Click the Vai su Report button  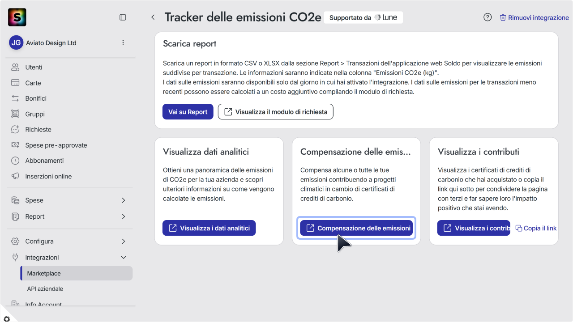tap(188, 112)
